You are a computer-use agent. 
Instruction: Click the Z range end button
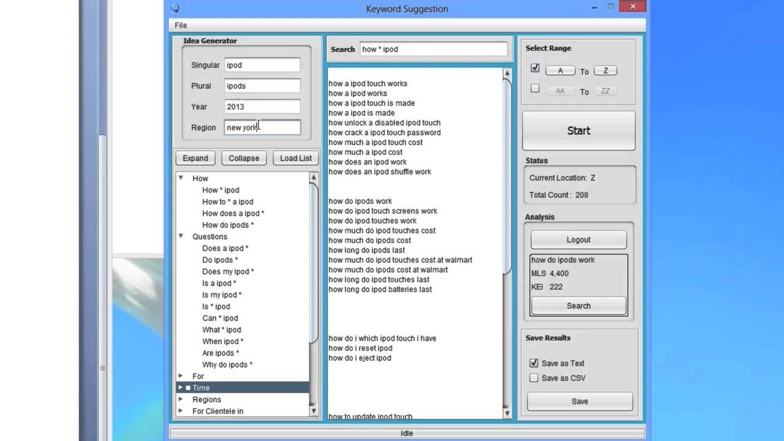coord(605,70)
